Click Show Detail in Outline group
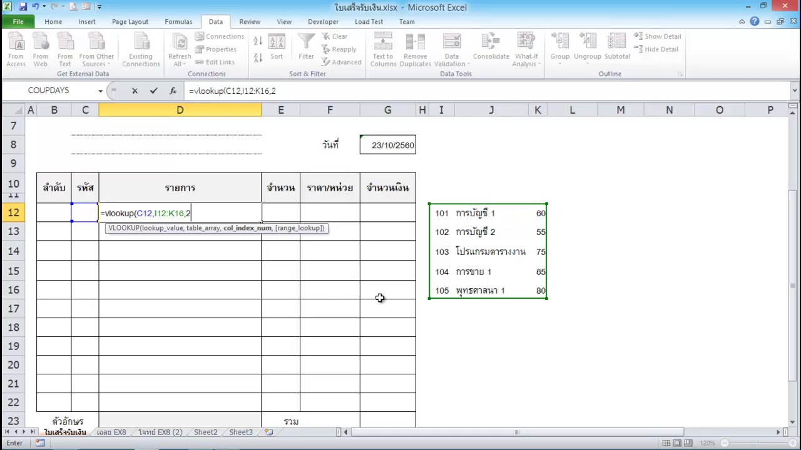Screen dimensions: 801x450 tap(657, 36)
